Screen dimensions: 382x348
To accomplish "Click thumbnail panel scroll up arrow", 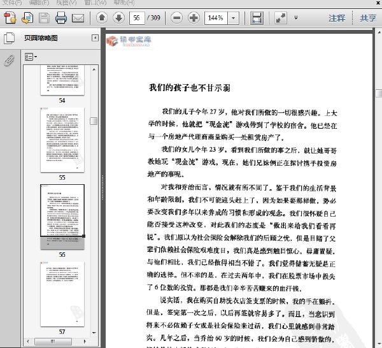I will click(94, 69).
